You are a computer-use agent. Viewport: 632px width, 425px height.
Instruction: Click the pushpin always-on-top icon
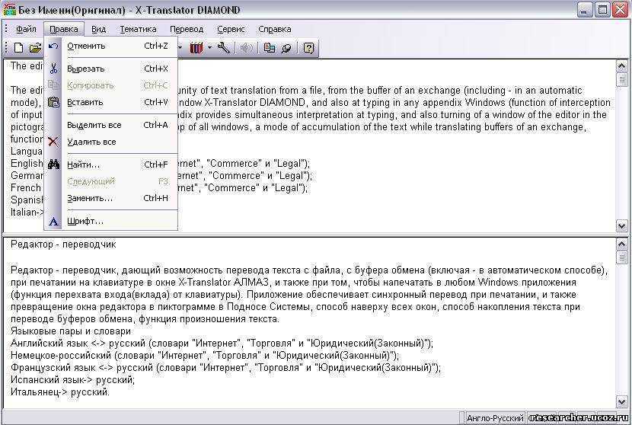pyautogui.click(x=286, y=47)
